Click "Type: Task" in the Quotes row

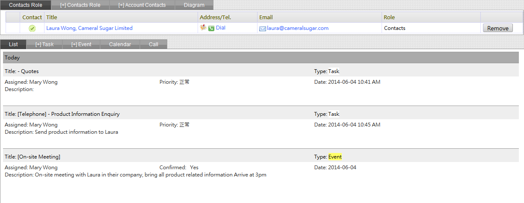point(327,71)
